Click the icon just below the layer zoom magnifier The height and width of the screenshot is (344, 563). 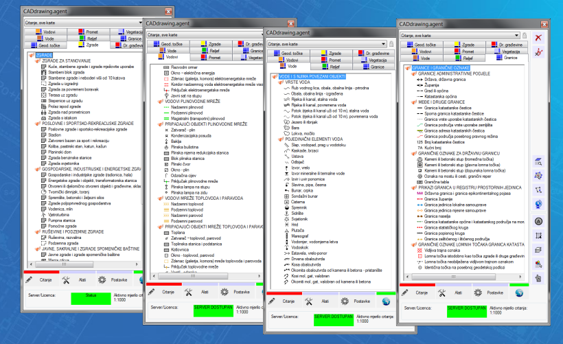coord(538,176)
